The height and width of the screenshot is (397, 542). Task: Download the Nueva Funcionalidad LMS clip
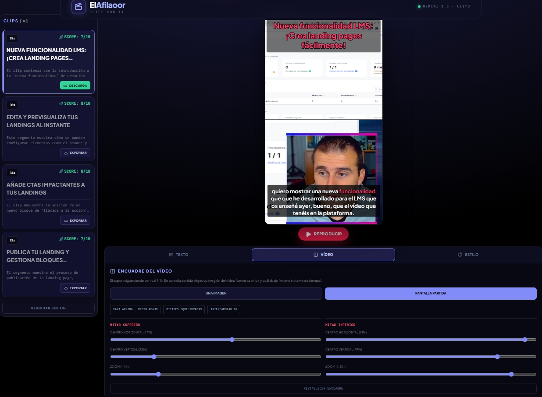click(75, 85)
